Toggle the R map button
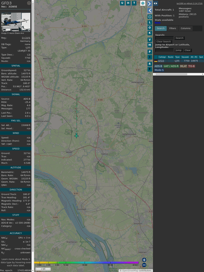The width and height of the screenshot is (204, 272). [x=150, y=64]
